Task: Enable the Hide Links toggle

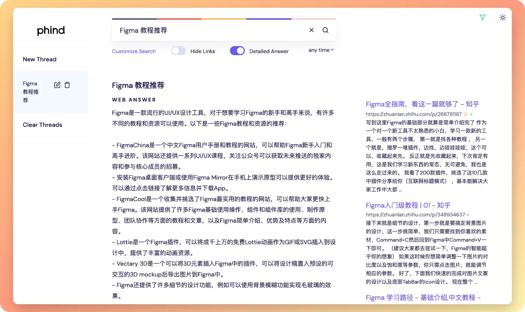Action: click(178, 51)
